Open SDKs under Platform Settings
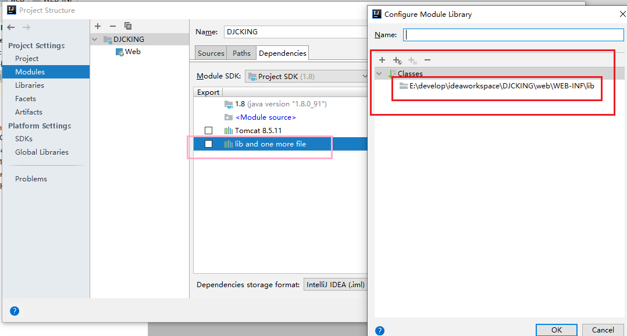627x336 pixels. [24, 138]
